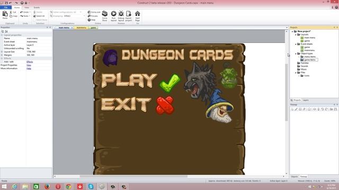The image size is (339, 190).
Task: Open the File menu tab
Action: click(x=6, y=7)
